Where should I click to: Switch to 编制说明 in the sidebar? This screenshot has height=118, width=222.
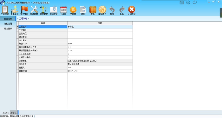pos(8,24)
